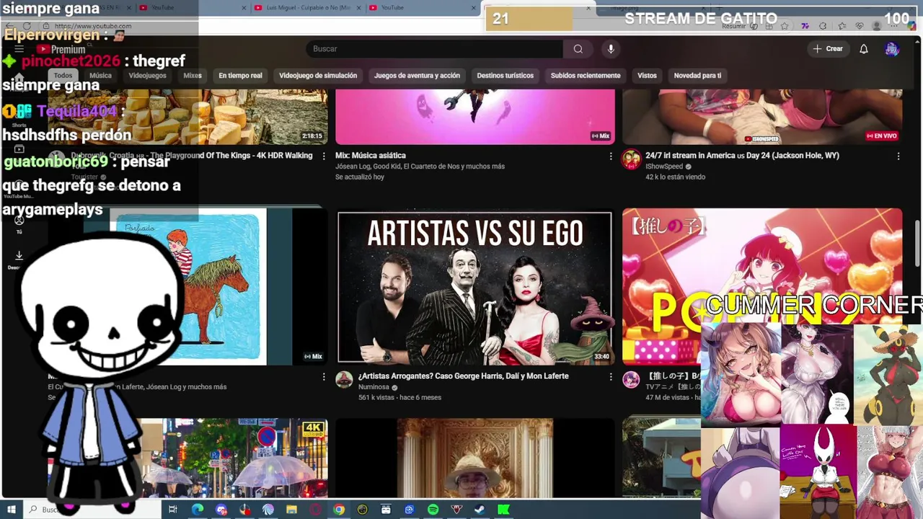Open YouTube notifications bell
This screenshot has height=519, width=923.
pyautogui.click(x=864, y=49)
